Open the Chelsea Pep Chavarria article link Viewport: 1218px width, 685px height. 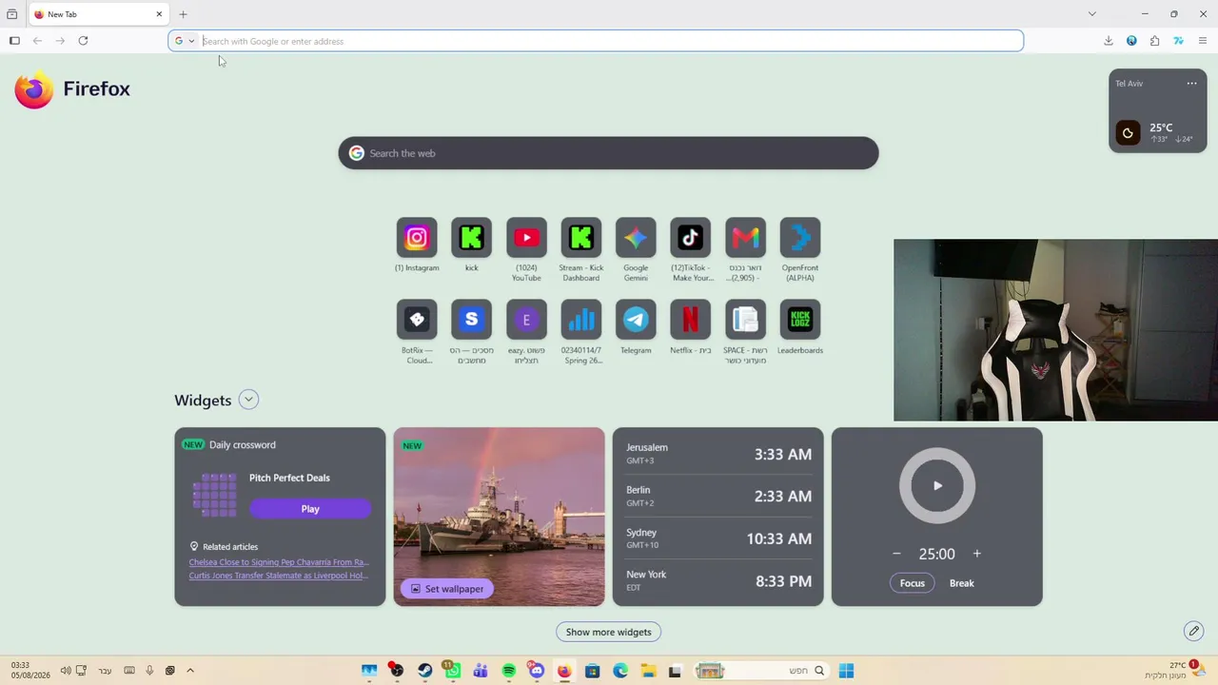[x=279, y=562]
